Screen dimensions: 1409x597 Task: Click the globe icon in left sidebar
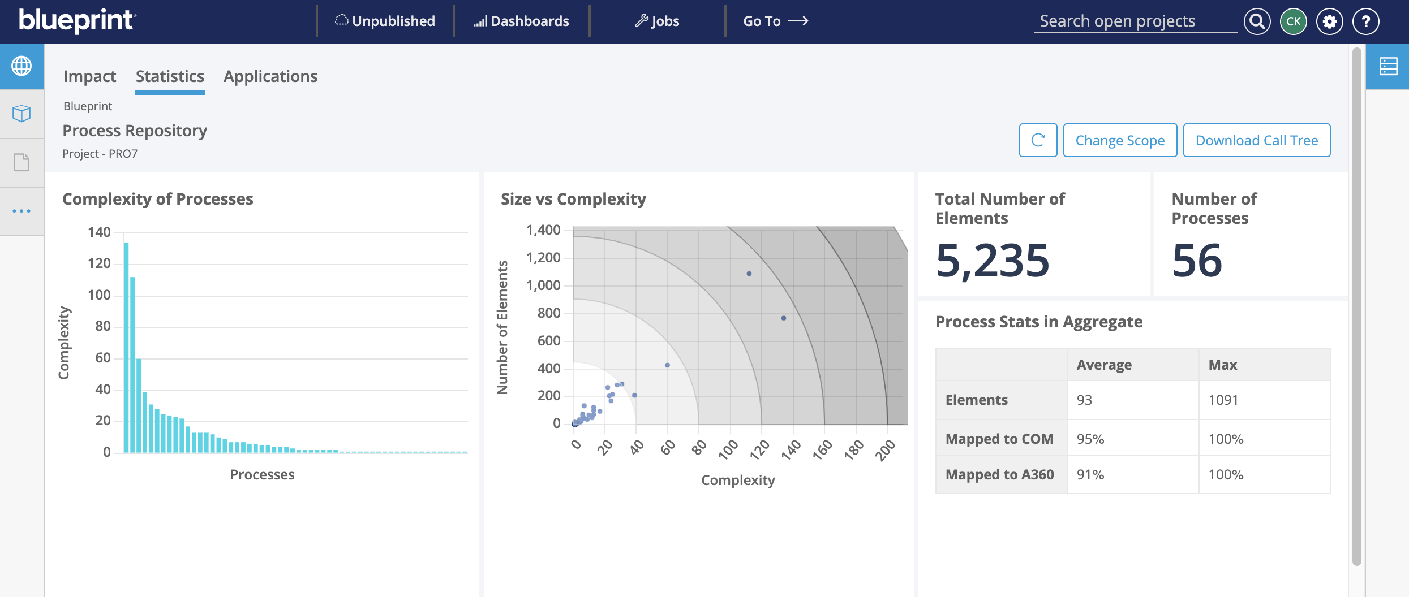click(22, 66)
